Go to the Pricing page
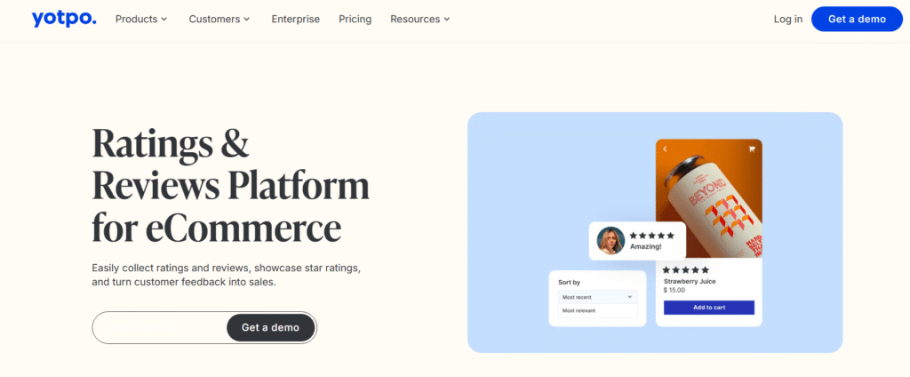 (x=355, y=19)
